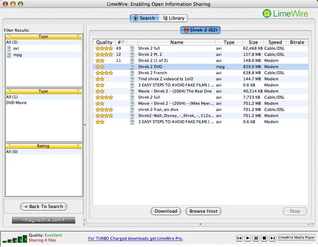Stop playback in LimeWire media player
Screen dimensions: 318x247
(x=264, y=238)
